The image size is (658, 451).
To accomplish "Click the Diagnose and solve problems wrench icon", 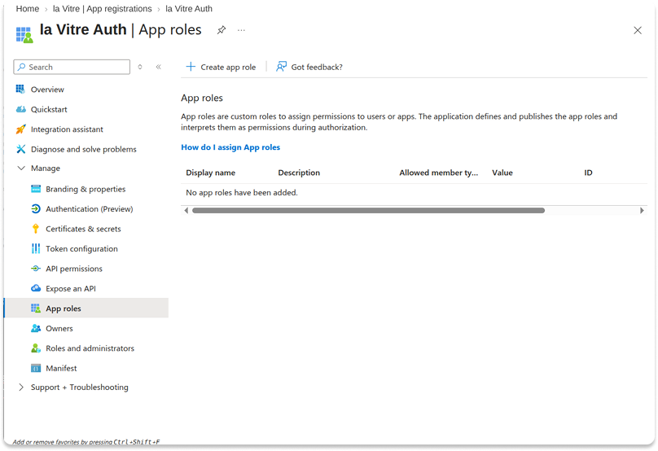I will [20, 149].
